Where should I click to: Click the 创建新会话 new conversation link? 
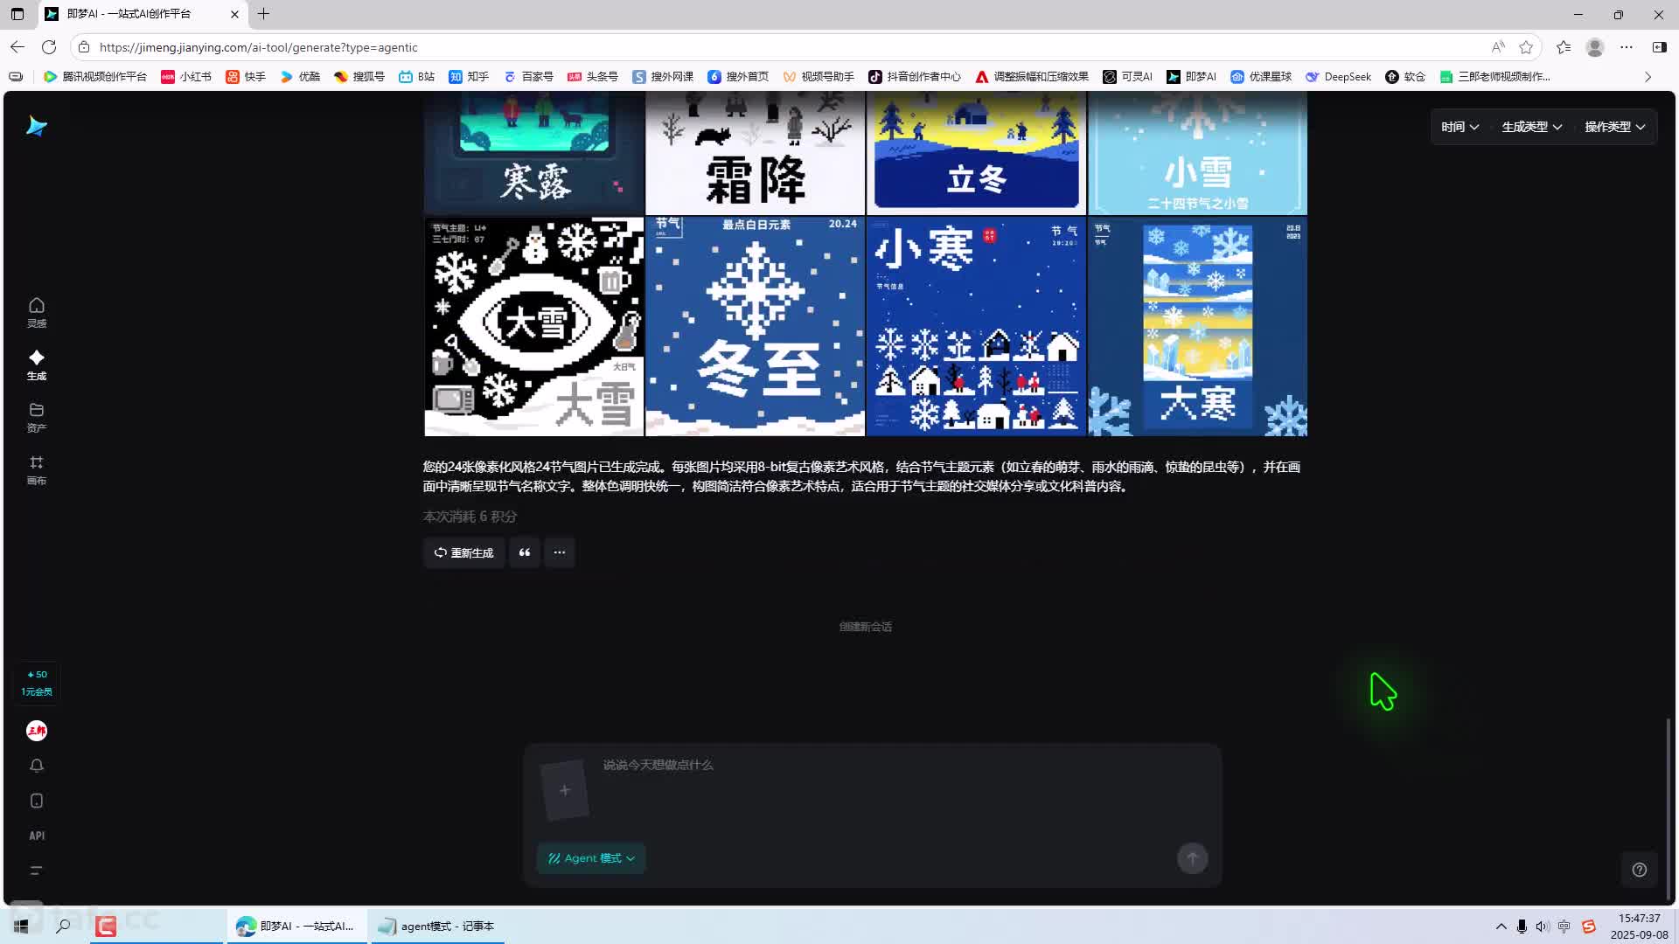coord(865,627)
